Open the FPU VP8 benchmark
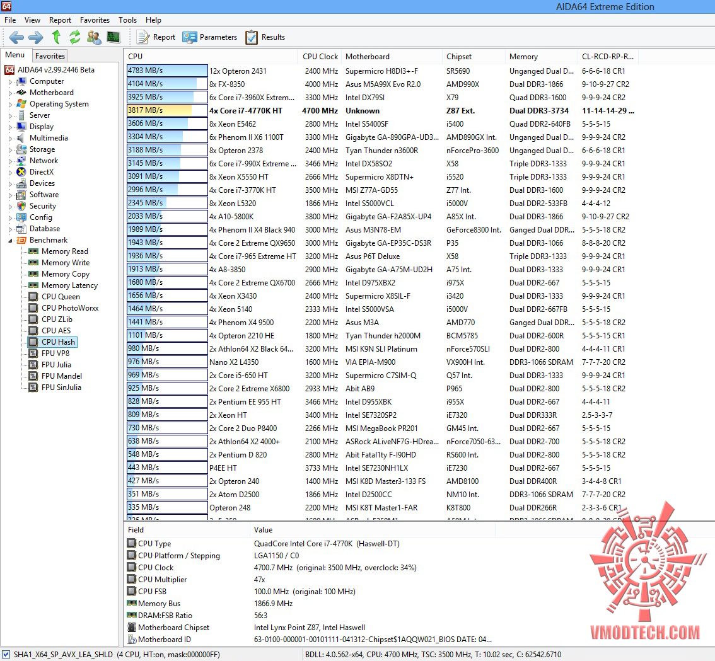 [x=55, y=353]
